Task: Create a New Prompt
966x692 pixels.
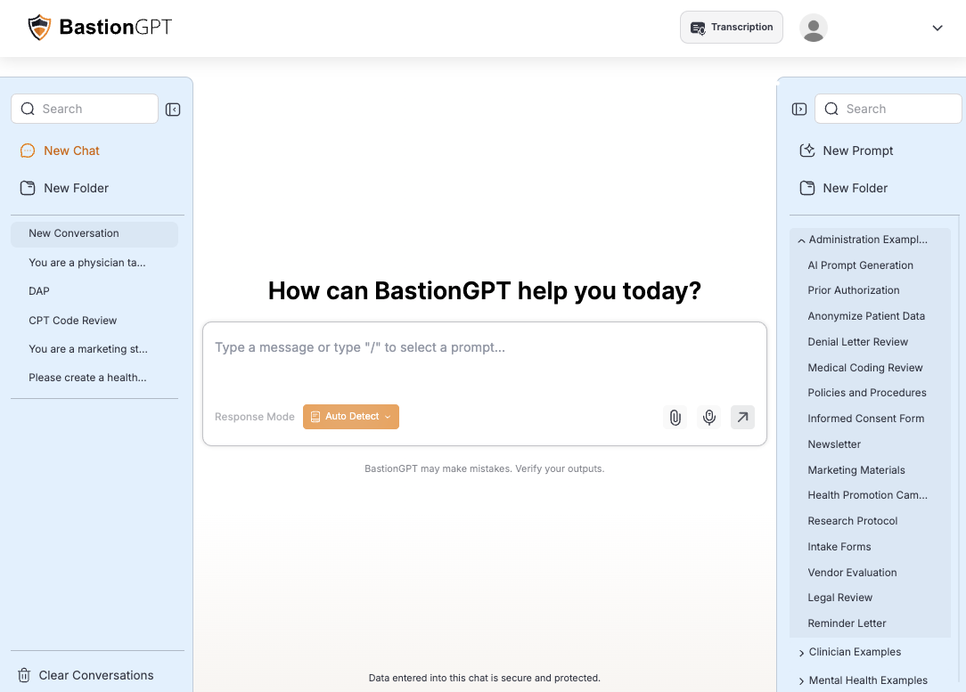Action: (x=846, y=151)
